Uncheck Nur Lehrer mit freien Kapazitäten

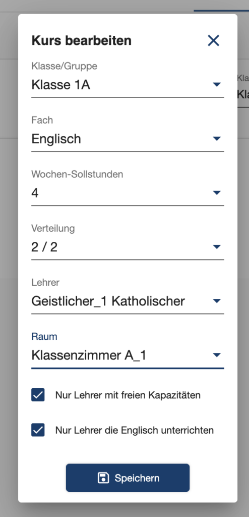point(38,395)
